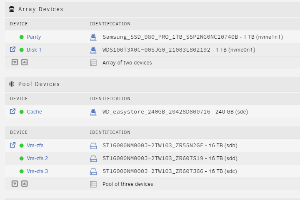The image size is (300, 200).
Task: Select ST16000NM000J ZR607J66 identification text
Action: (170, 171)
